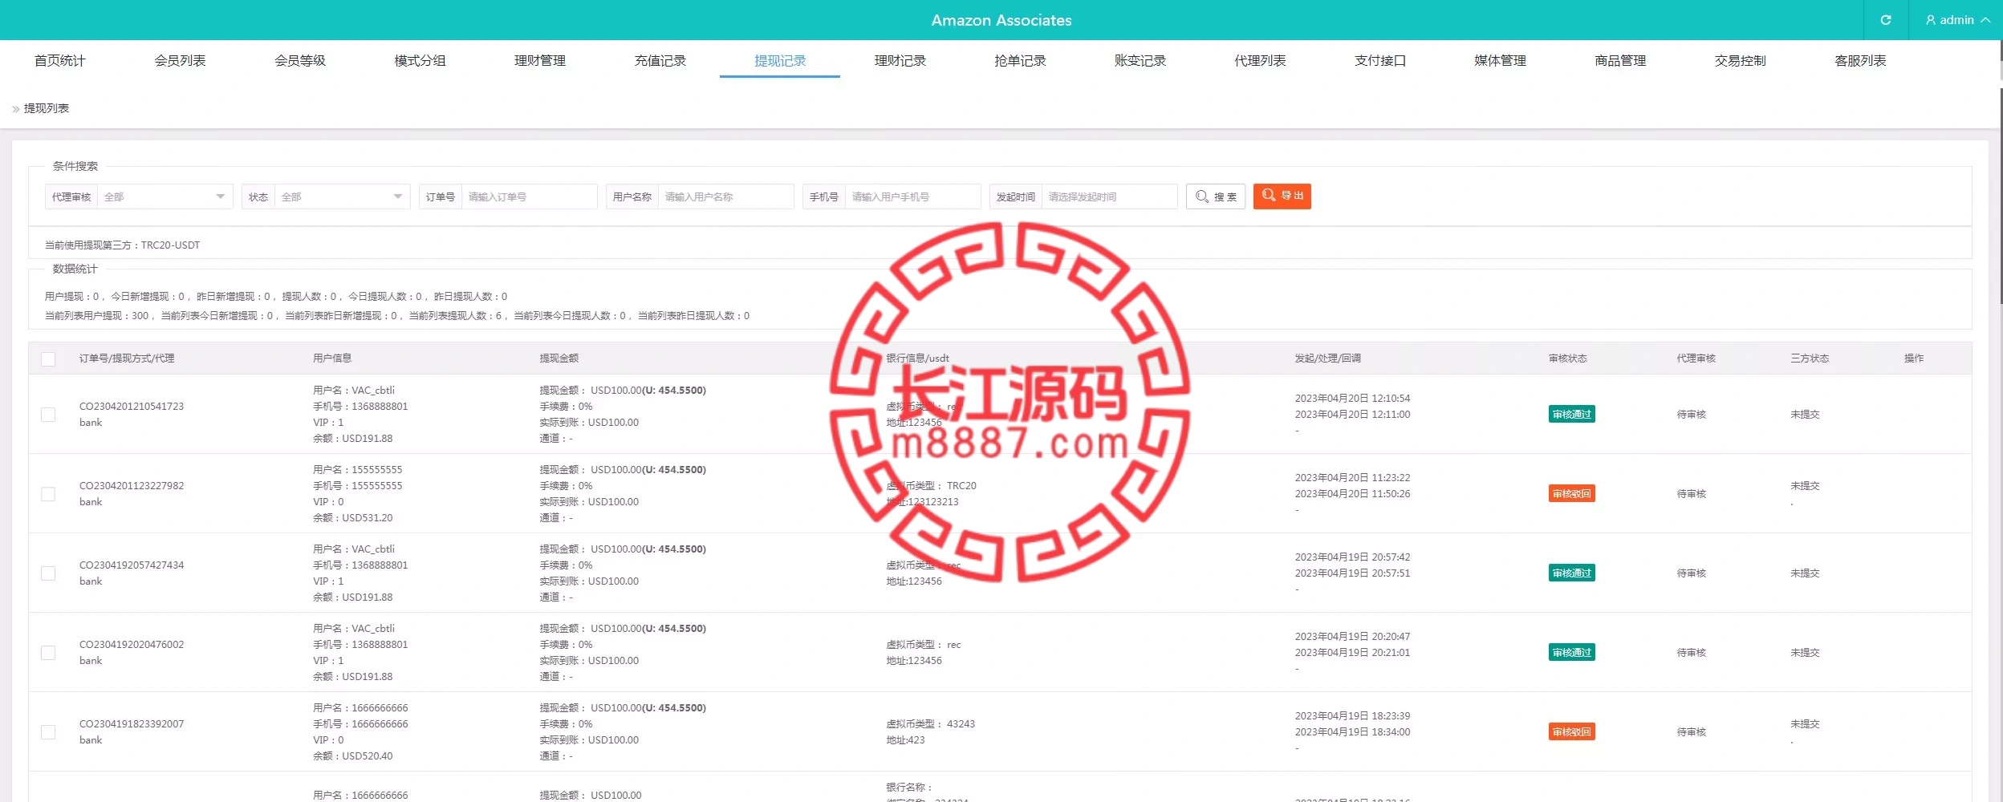
Task: Open the 抢单记录 tab
Action: (1020, 61)
